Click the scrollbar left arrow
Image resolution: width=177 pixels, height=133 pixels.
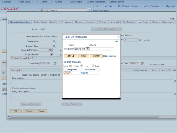pos(9,116)
